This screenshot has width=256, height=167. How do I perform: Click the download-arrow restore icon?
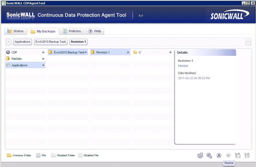point(219,155)
